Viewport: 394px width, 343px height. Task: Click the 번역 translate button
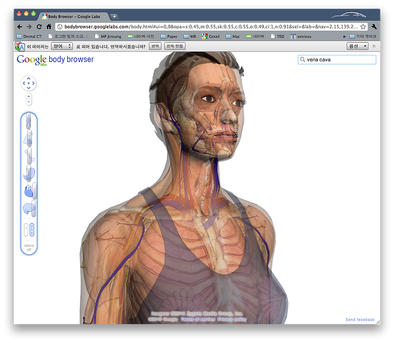pos(155,46)
